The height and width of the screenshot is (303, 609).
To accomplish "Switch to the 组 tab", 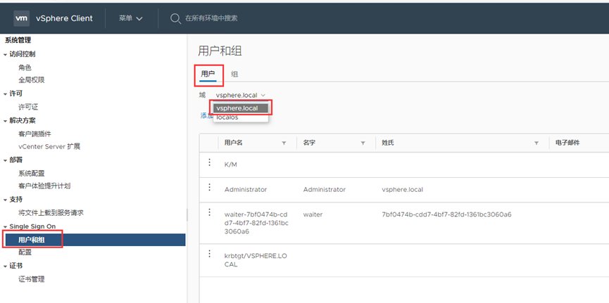I will (234, 74).
